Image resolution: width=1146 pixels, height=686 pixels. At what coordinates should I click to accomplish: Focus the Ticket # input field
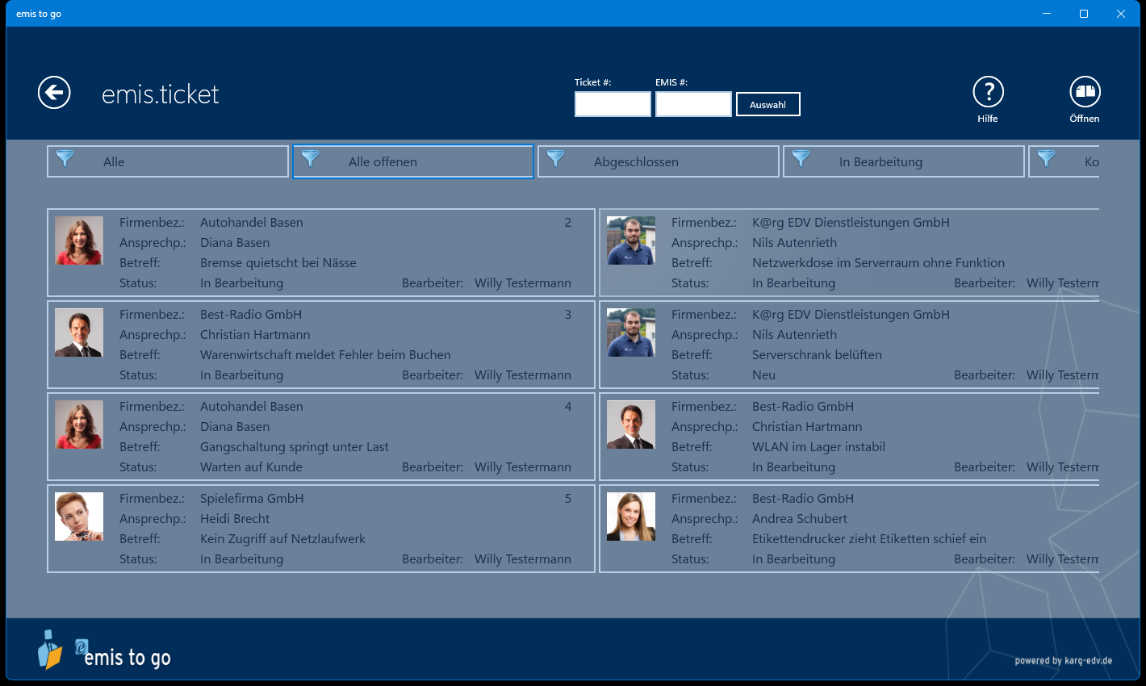tap(613, 104)
